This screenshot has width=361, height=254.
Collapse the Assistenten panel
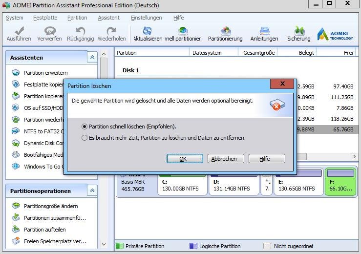point(92,57)
